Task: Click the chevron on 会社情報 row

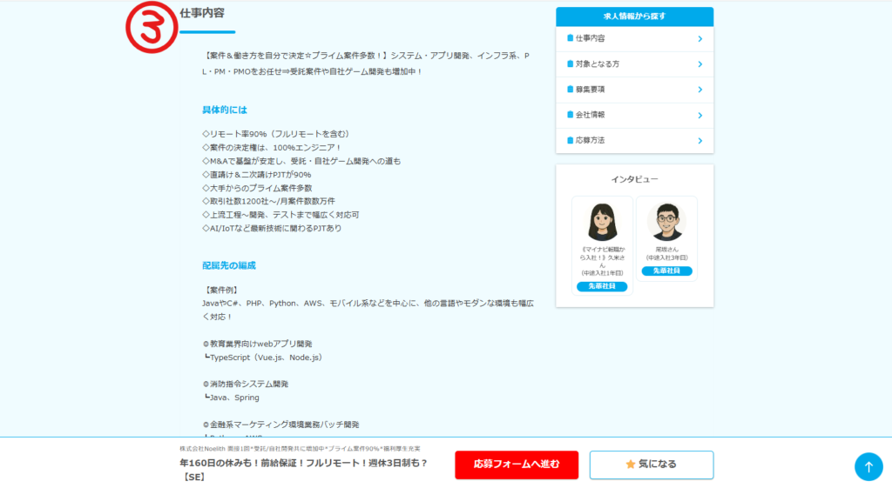Action: pos(699,115)
